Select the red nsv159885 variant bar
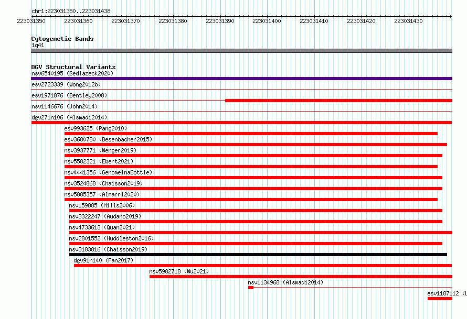Screen dimensions: 467x319 click(256, 211)
